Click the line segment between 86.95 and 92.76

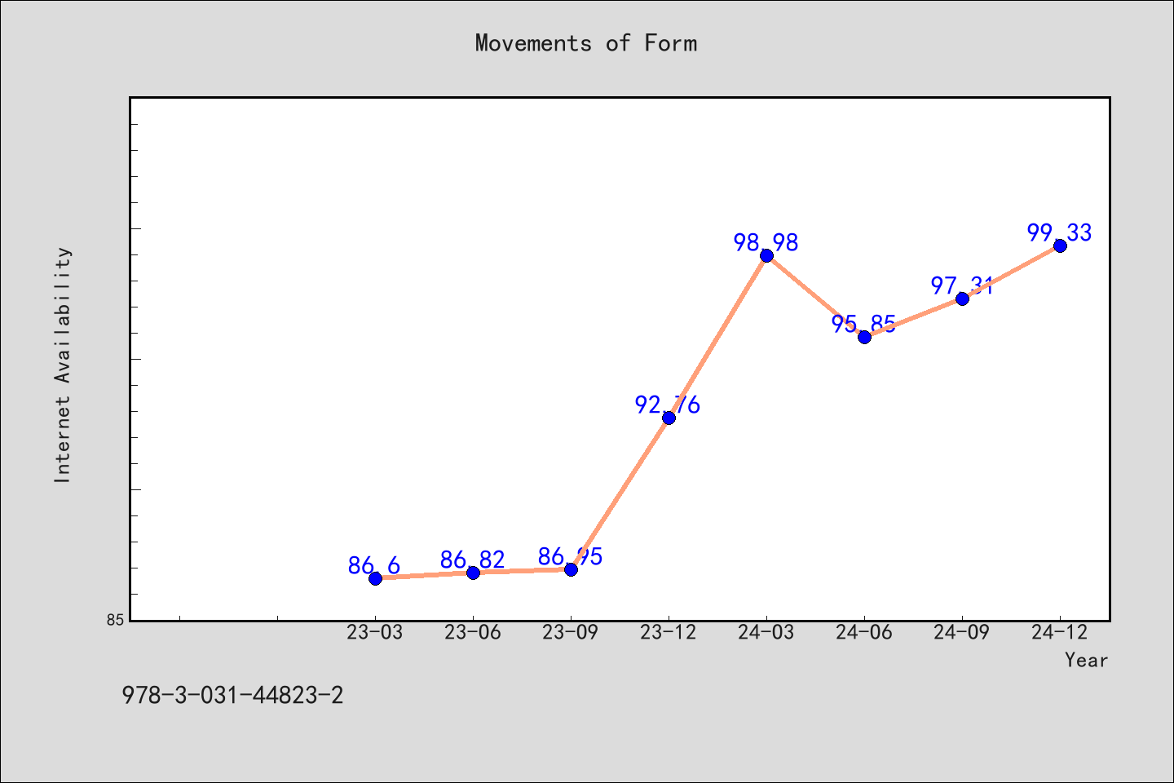point(620,493)
